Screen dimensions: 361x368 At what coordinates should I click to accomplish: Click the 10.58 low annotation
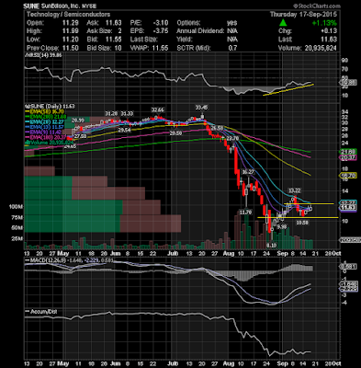pyautogui.click(x=302, y=223)
